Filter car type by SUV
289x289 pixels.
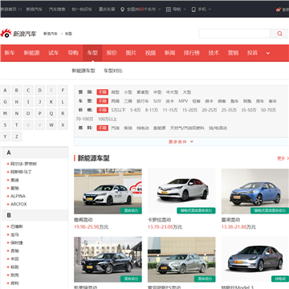point(157,101)
